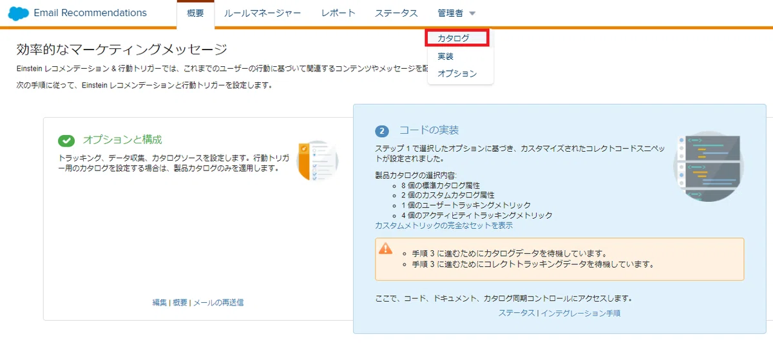
Task: Go to the ステータス tab
Action: pyautogui.click(x=396, y=14)
